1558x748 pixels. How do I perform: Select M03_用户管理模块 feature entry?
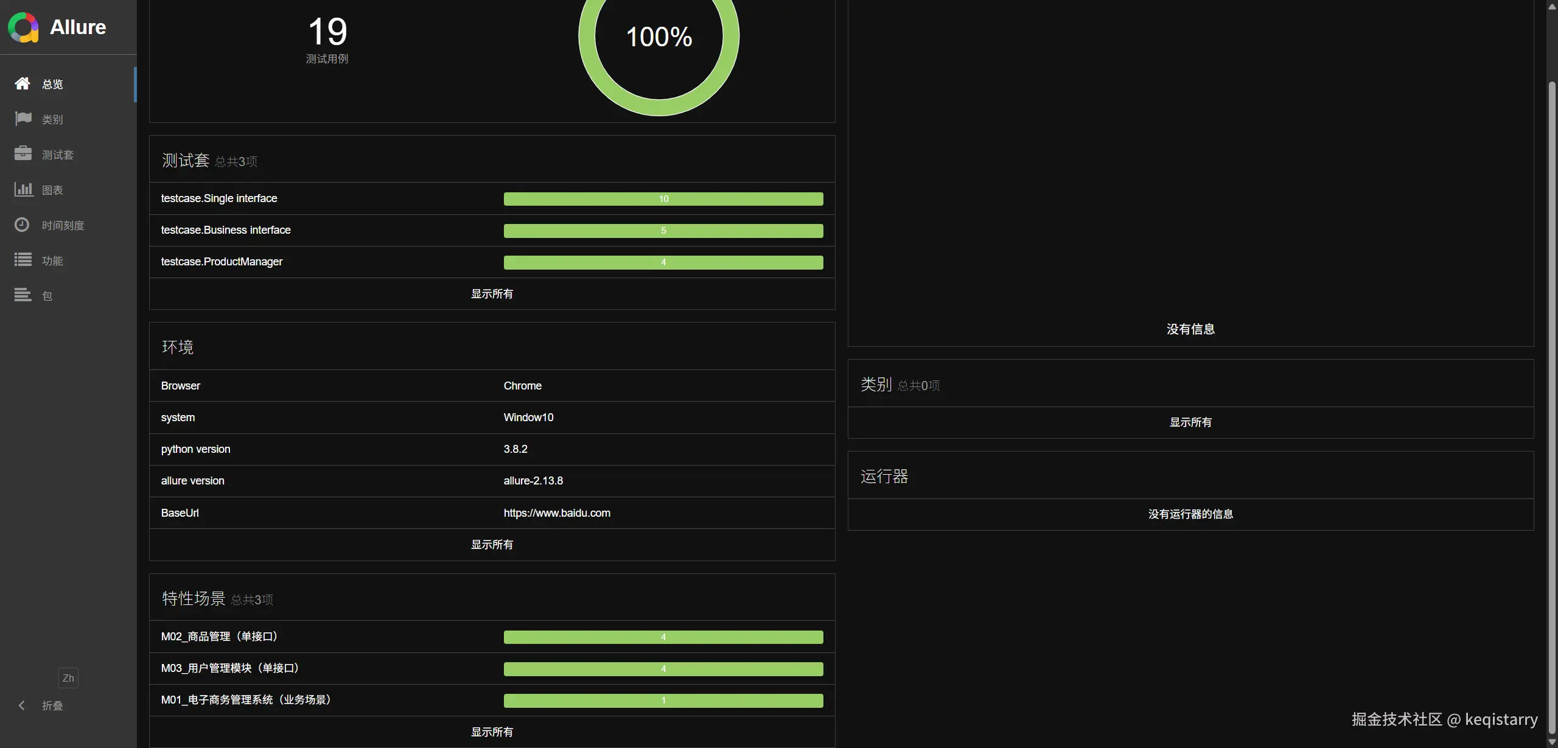[x=231, y=668]
